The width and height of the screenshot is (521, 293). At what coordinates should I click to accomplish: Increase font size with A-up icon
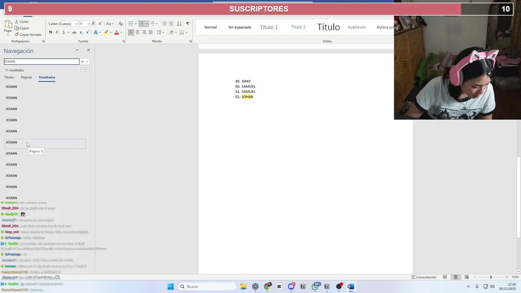94,24
